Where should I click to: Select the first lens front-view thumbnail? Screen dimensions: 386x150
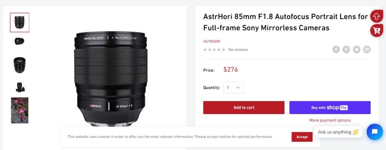(x=20, y=22)
